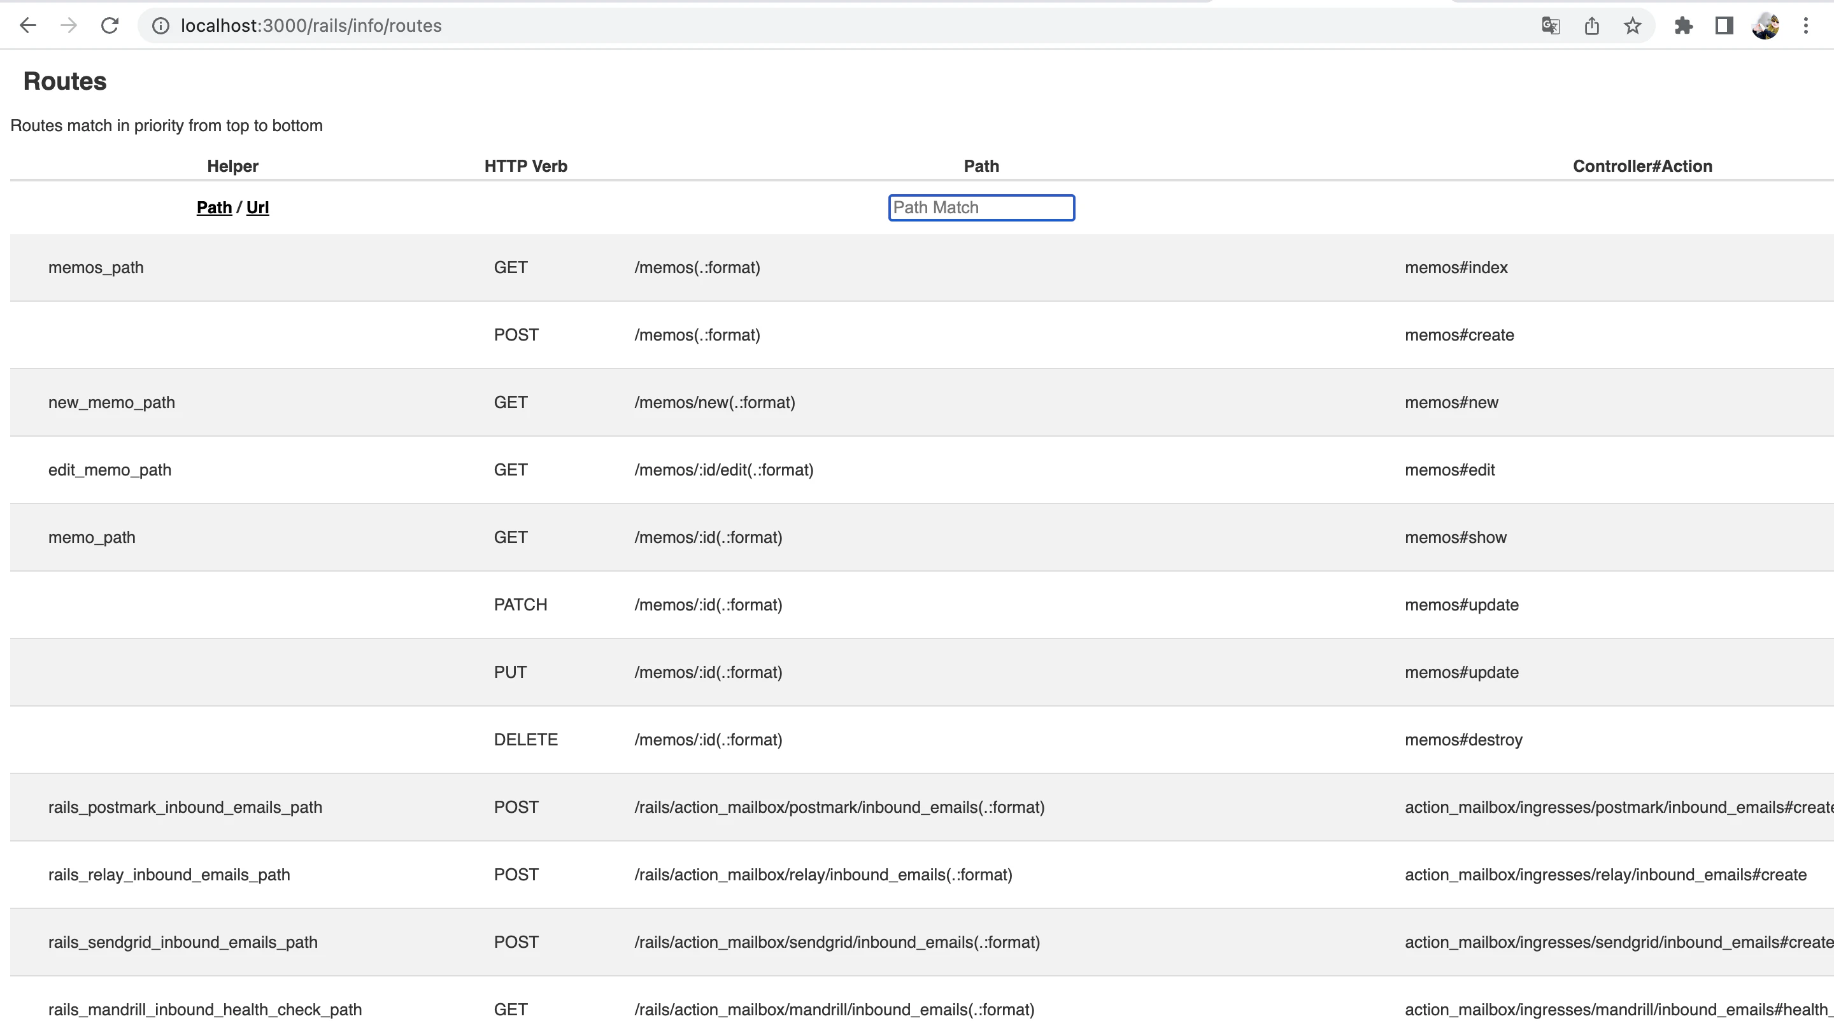Image resolution: width=1834 pixels, height=1021 pixels.
Task: Go back with the browser back arrow
Action: click(x=28, y=25)
